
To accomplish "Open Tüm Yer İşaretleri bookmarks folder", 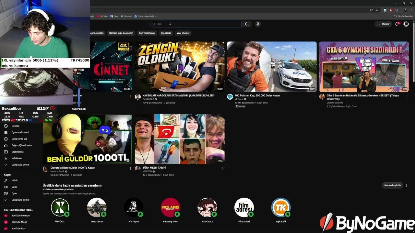I will click(x=403, y=16).
